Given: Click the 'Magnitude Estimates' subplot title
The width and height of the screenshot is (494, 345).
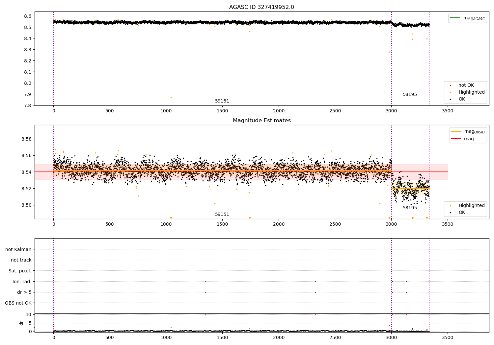Looking at the screenshot, I should pyautogui.click(x=261, y=121).
